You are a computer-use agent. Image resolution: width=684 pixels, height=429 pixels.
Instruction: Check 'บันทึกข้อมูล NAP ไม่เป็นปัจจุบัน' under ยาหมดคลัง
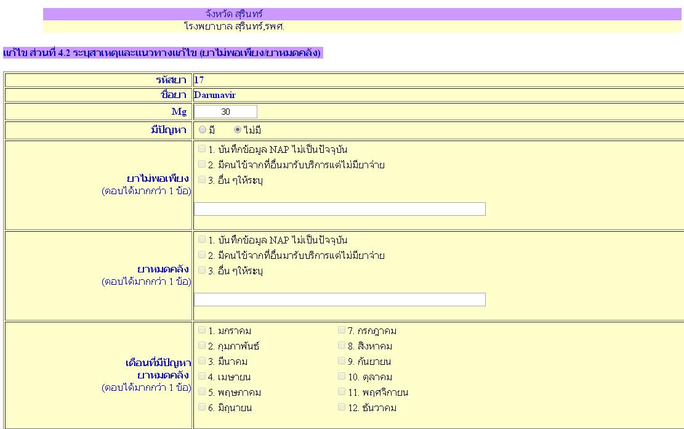[x=202, y=239]
